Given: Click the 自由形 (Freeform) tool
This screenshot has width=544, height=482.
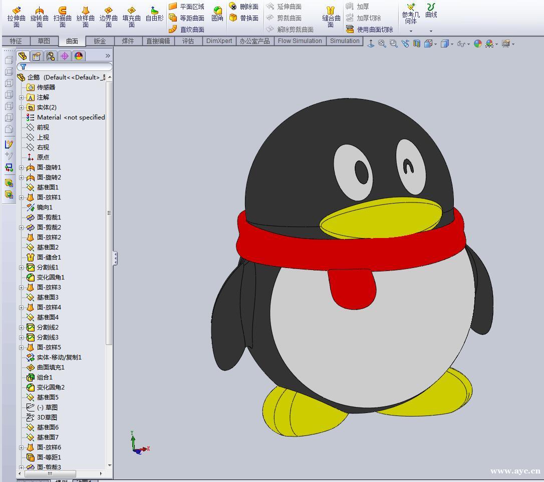Looking at the screenshot, I should (154, 14).
